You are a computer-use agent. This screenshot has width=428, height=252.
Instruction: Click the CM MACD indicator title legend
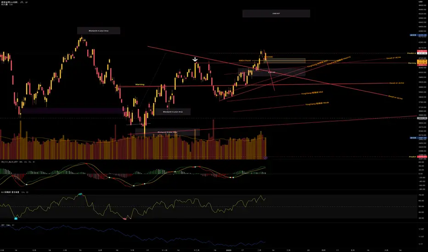tap(18, 162)
